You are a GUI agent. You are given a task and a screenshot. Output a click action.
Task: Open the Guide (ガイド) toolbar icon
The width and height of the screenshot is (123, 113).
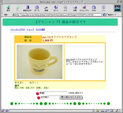click(x=56, y=8)
